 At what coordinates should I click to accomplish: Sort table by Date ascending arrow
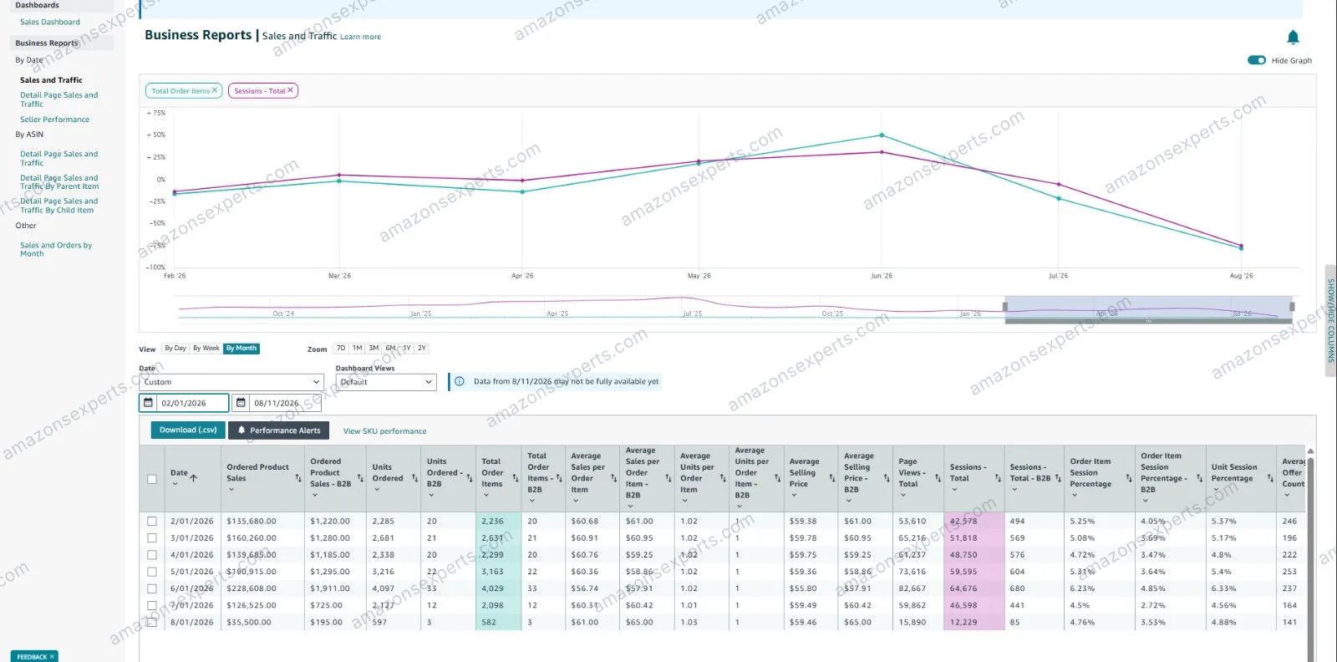click(x=194, y=477)
